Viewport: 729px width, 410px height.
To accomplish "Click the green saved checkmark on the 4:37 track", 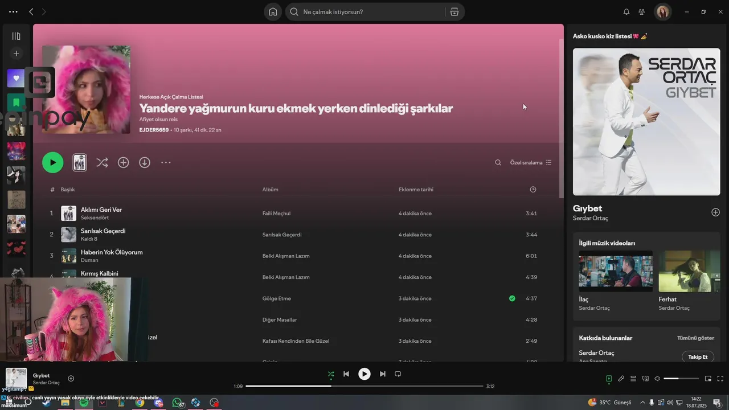I will coord(512,298).
